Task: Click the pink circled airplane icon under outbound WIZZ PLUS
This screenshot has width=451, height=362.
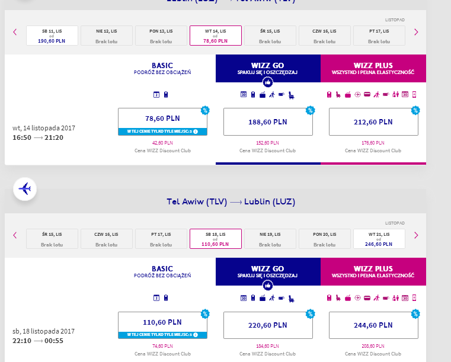Action: point(357,95)
